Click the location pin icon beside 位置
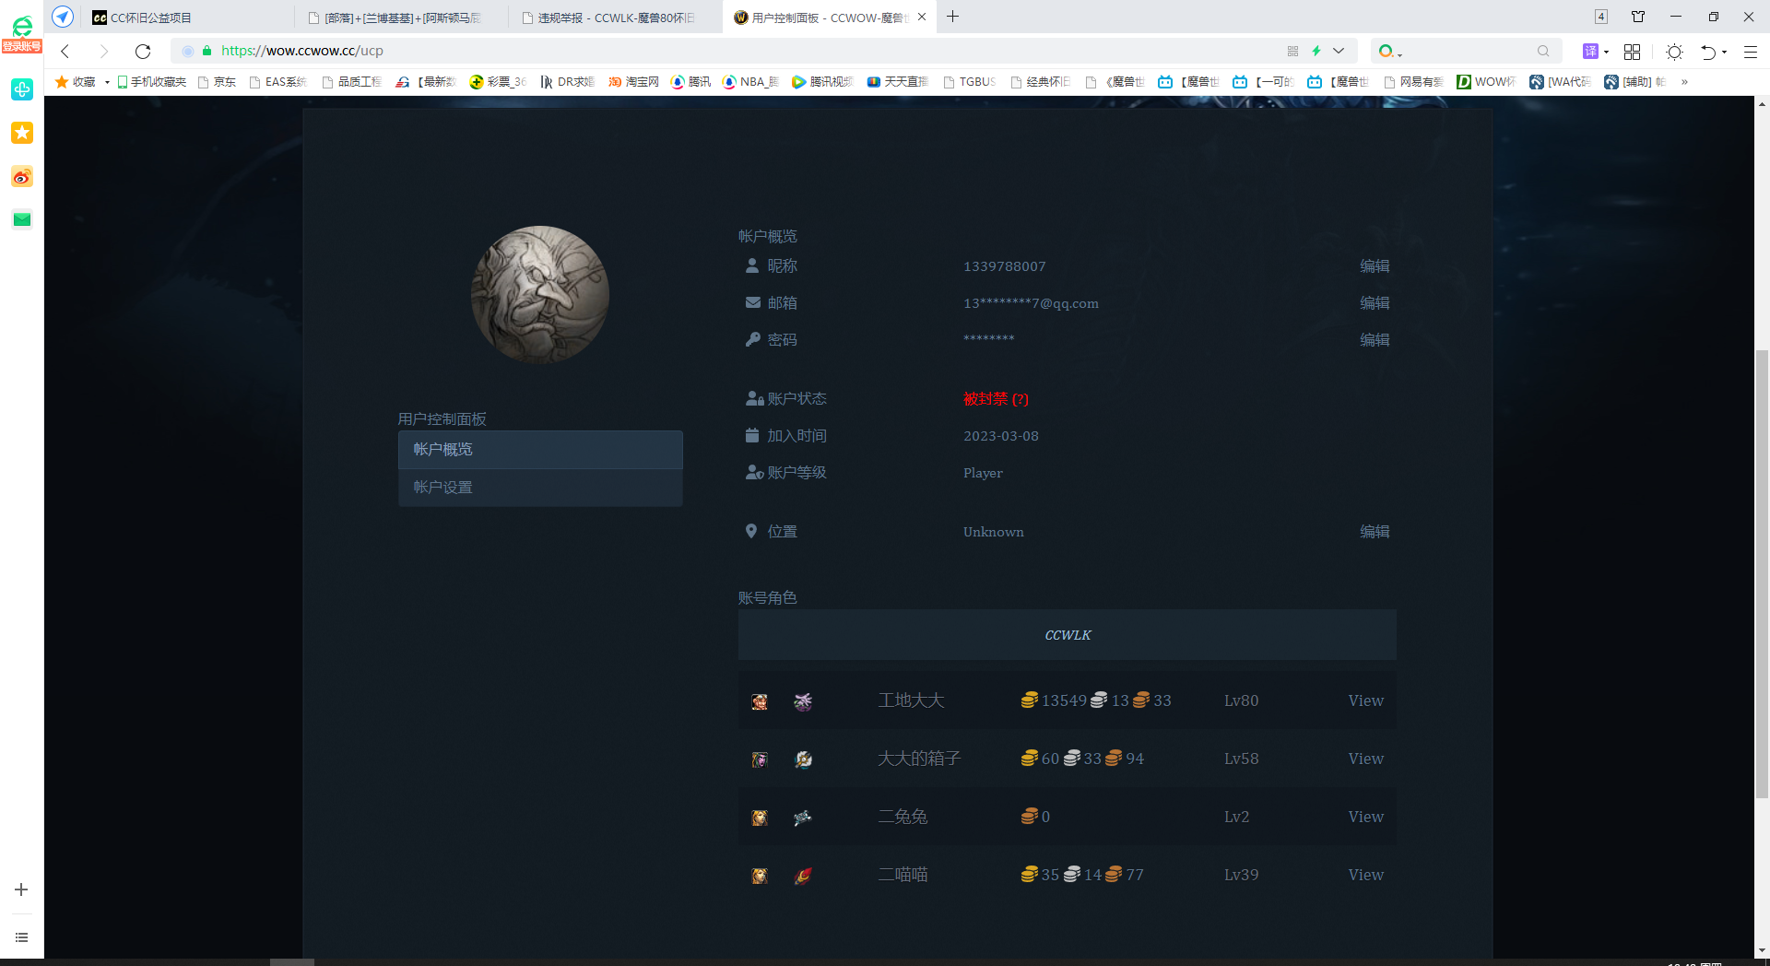 click(x=751, y=531)
